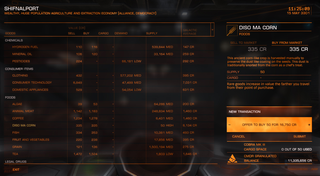Click the 11:25:09 game clock
320x176 pixels.
299,9
